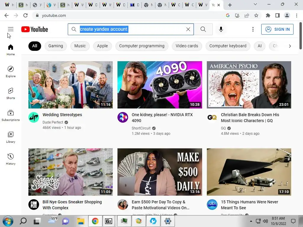This screenshot has width=303, height=227.
Task: Select the Apple filter chip
Action: pyautogui.click(x=102, y=46)
